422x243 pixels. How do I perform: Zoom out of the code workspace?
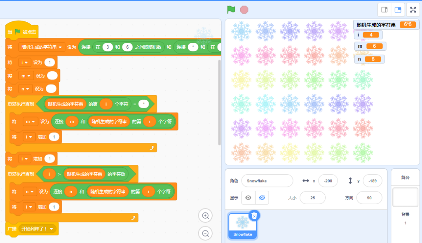205,233
